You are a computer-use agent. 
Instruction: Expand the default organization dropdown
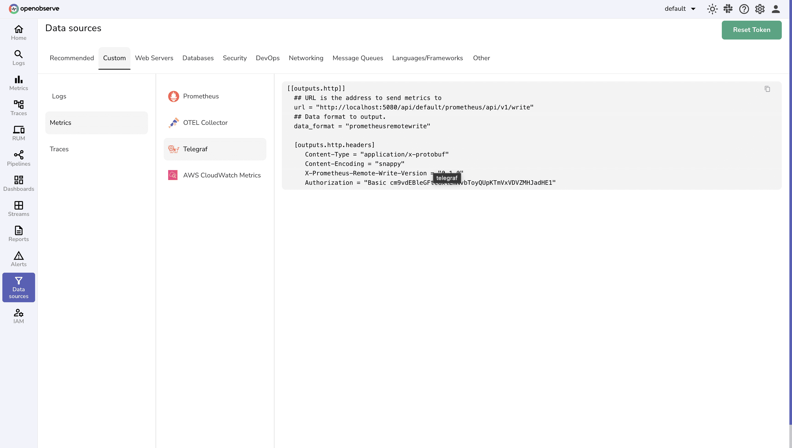680,9
